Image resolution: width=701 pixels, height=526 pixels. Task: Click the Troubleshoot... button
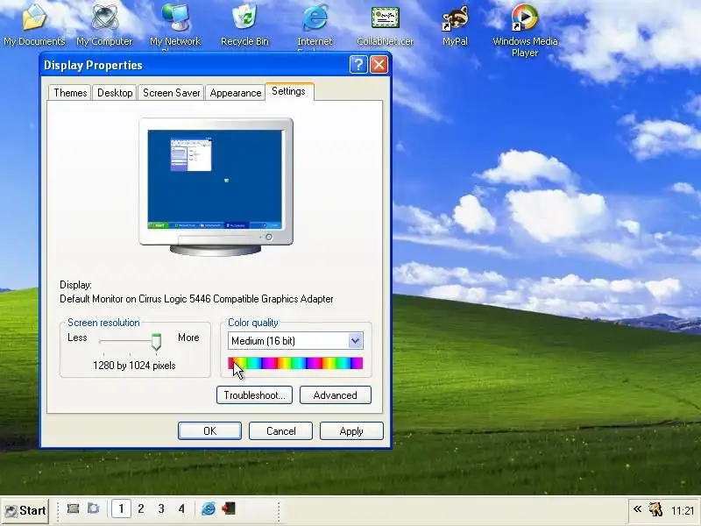pos(254,395)
